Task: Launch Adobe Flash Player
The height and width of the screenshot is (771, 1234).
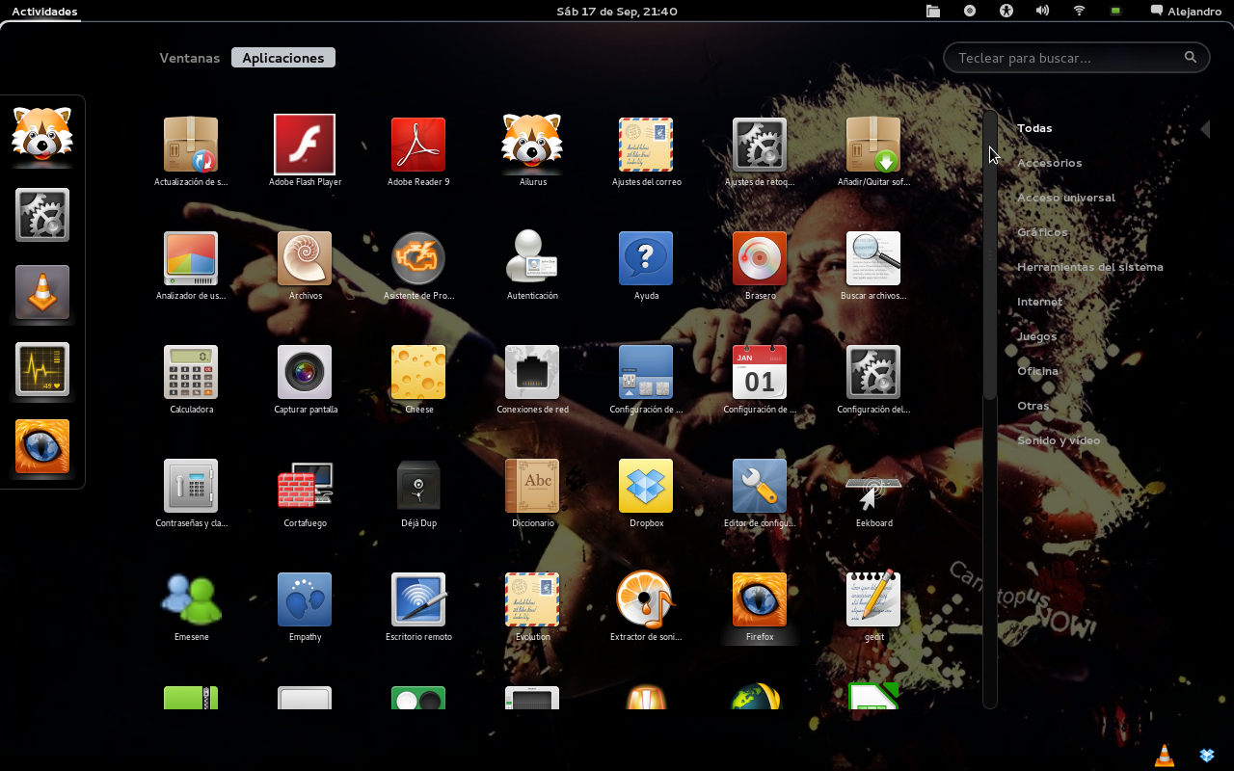Action: [x=305, y=145]
